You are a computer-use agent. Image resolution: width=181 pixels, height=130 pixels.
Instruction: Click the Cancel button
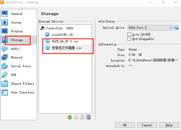pos(147,125)
